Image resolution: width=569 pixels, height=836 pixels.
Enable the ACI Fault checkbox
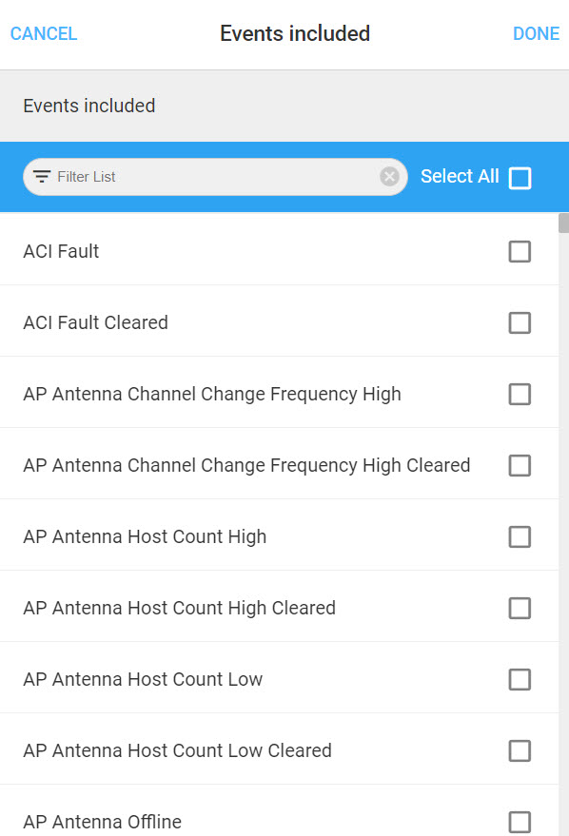coord(520,252)
